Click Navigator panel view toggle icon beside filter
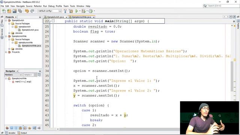This screenshot has width=240, height=135. point(39,75)
